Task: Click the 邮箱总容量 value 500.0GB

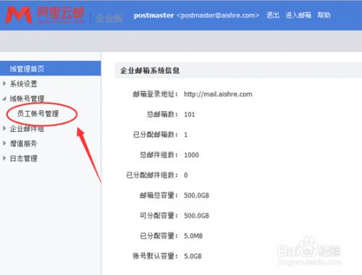Action: (x=197, y=195)
